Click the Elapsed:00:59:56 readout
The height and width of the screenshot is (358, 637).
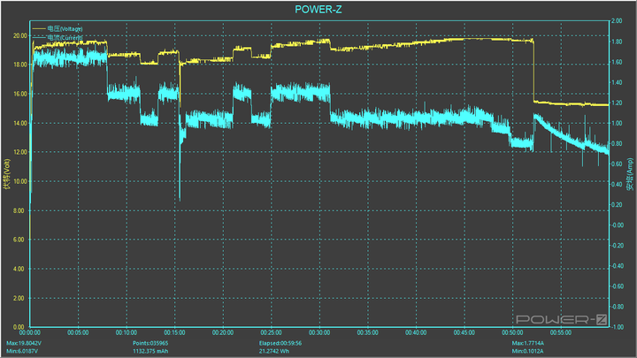point(280,343)
